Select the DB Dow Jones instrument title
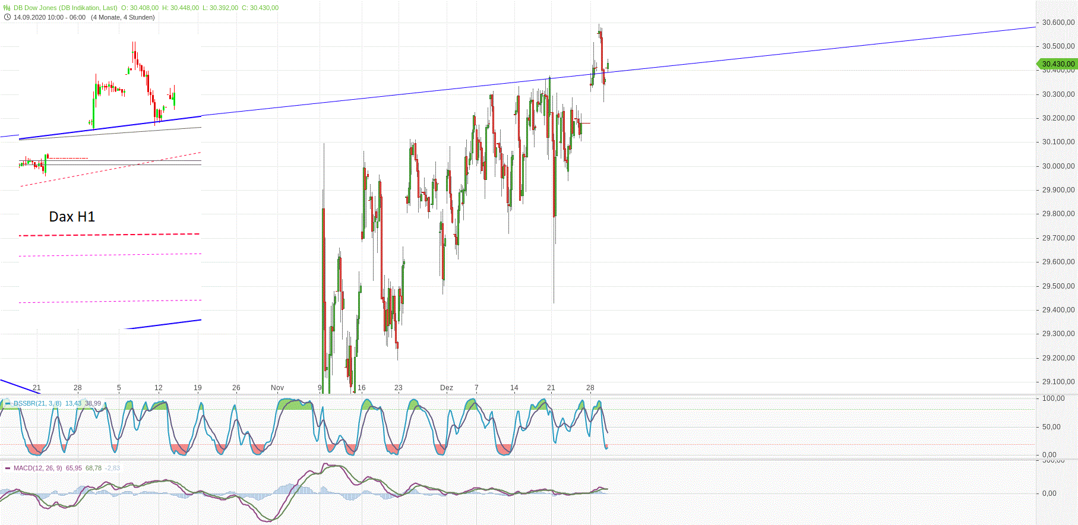Screen dimensions: 1078x525 [x=65, y=8]
